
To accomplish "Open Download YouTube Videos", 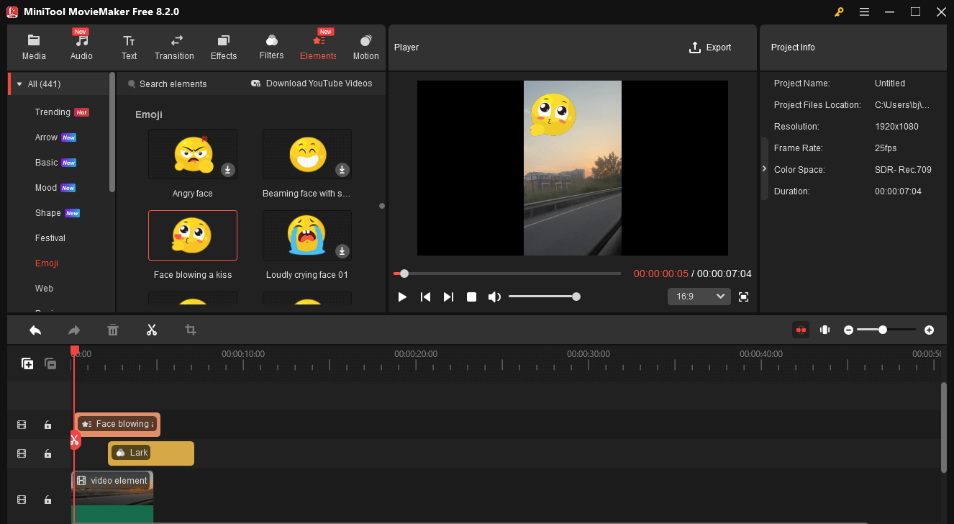I will pyautogui.click(x=312, y=83).
